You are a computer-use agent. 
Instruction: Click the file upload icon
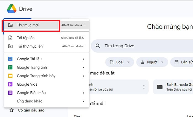[x=10, y=38]
